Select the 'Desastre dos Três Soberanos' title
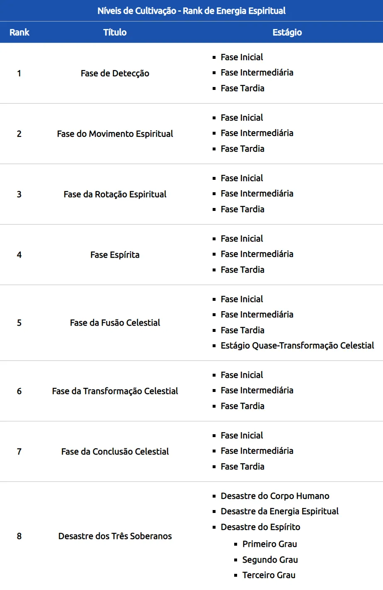 [115, 536]
